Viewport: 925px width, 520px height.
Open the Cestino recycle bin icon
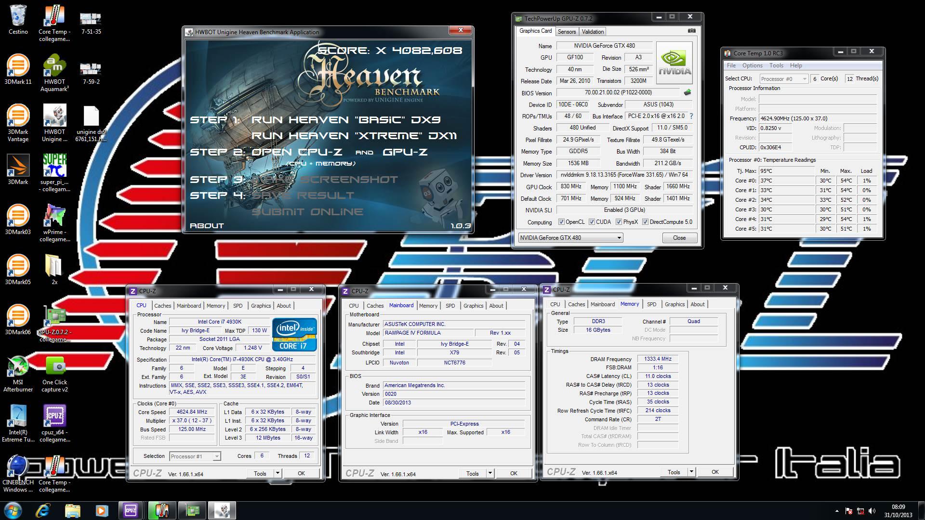pos(18,20)
